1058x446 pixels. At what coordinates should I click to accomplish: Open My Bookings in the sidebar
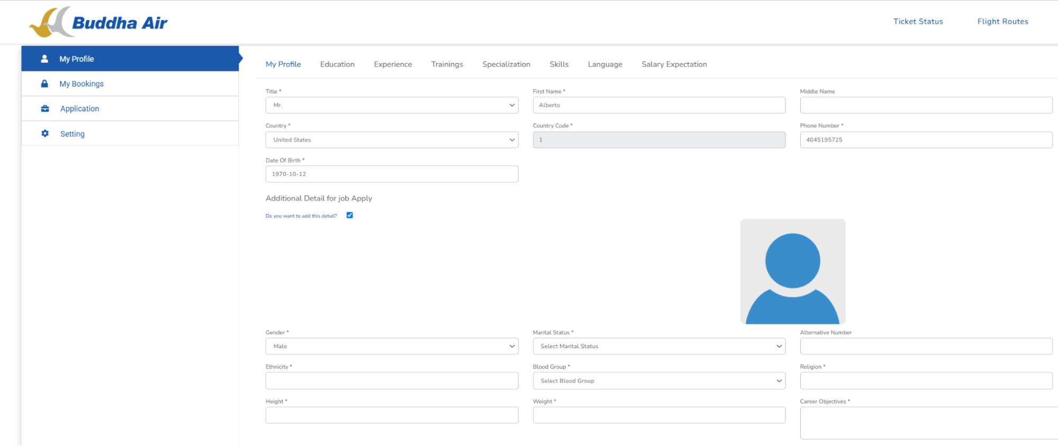(x=130, y=83)
